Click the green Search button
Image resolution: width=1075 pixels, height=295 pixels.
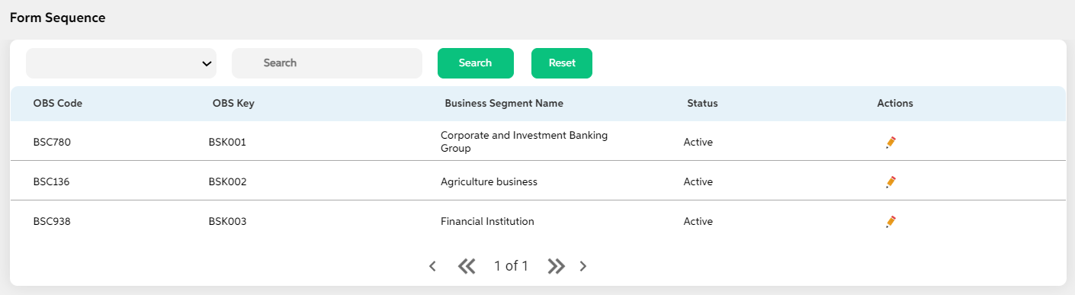(x=476, y=63)
